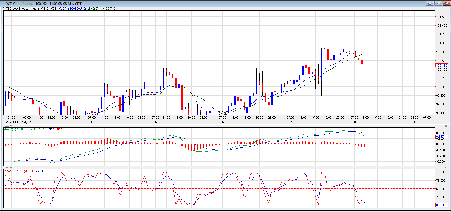Click the chart window icon in title bar
Image resolution: width=451 pixels, height=212 pixels.
tap(3, 4)
